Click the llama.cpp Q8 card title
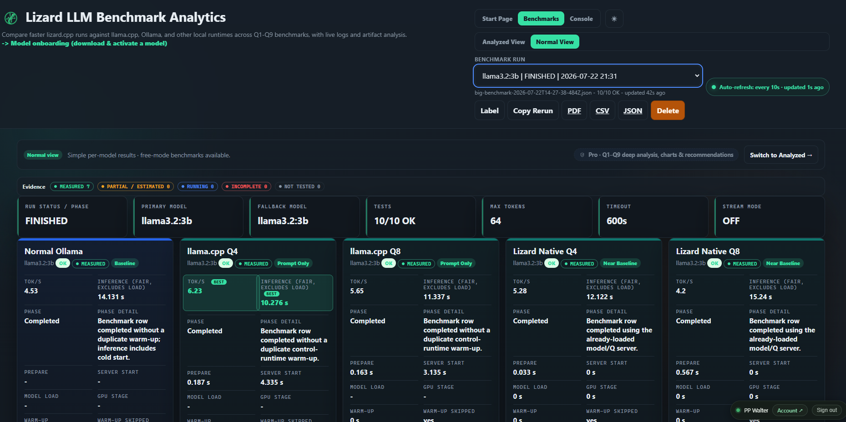 (x=375, y=251)
